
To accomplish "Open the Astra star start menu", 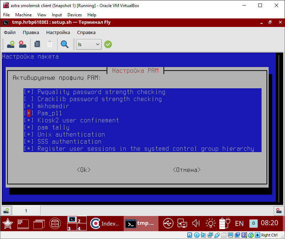I will (x=7, y=223).
